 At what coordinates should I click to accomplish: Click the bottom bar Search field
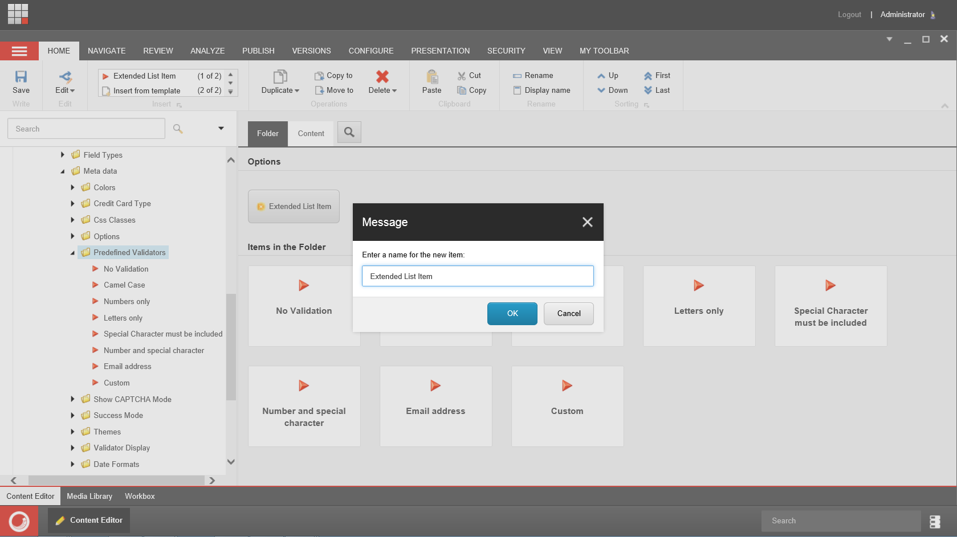(841, 521)
